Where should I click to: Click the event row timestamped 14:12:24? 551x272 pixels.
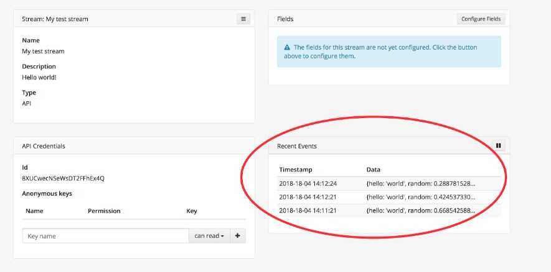[x=389, y=184]
